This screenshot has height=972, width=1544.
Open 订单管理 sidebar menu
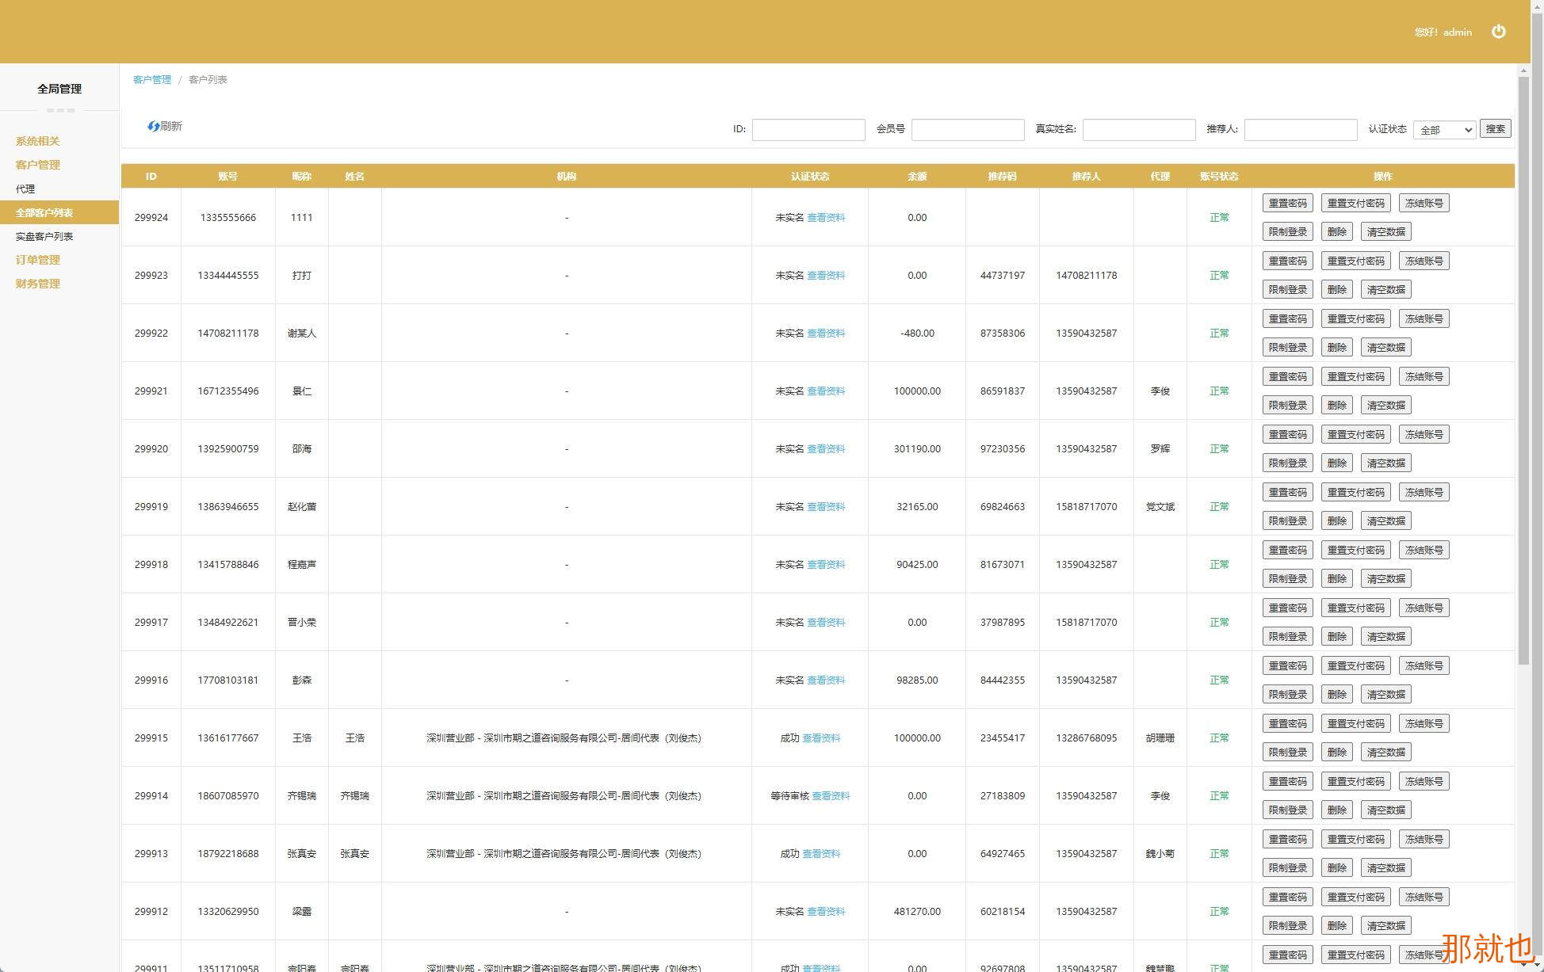[x=38, y=260]
